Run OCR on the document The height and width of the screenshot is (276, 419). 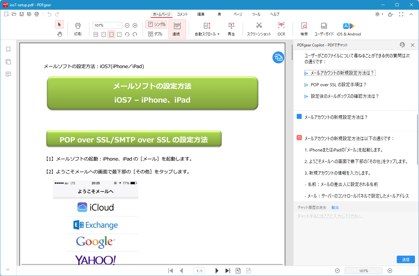[x=281, y=29]
